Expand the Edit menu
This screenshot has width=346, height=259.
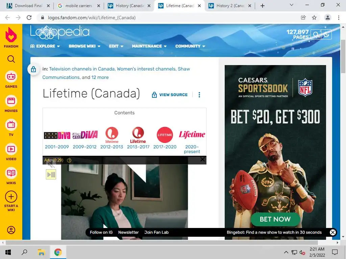[116, 46]
